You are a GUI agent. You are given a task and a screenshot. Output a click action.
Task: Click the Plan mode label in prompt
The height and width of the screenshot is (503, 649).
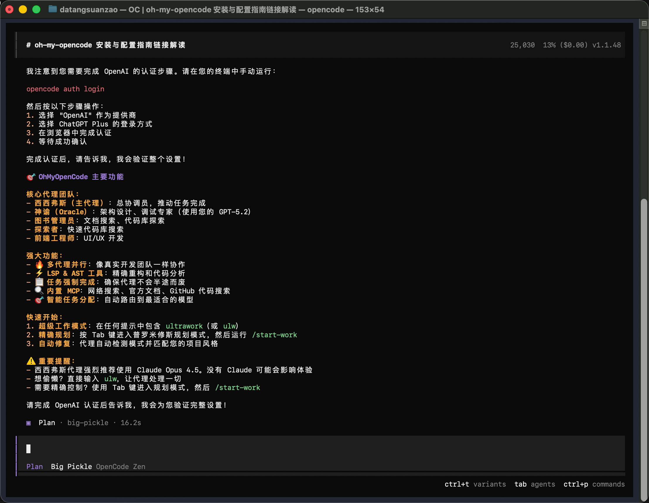tap(35, 466)
